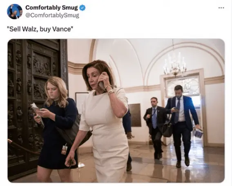The height and width of the screenshot is (186, 232).
Task: Click the blonde woman in the navy dress
Action: coord(57,127)
